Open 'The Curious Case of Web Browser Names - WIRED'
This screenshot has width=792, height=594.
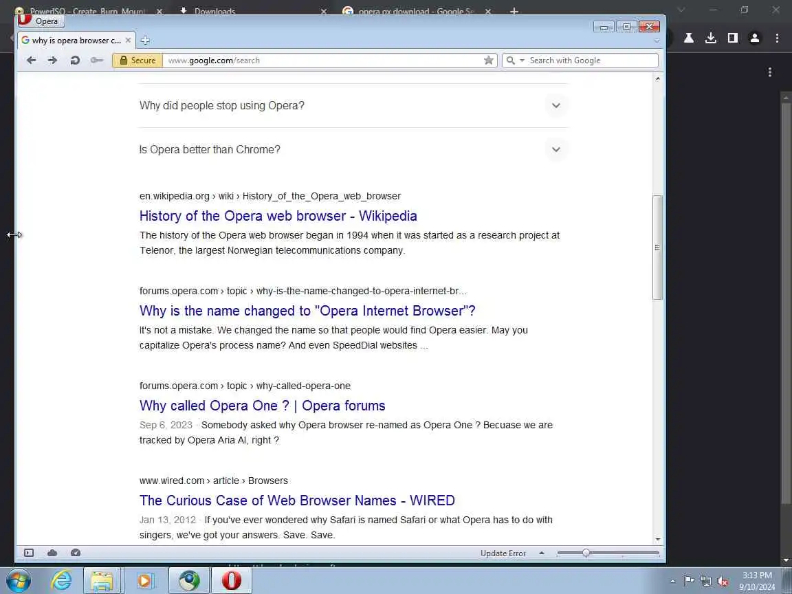(x=297, y=500)
